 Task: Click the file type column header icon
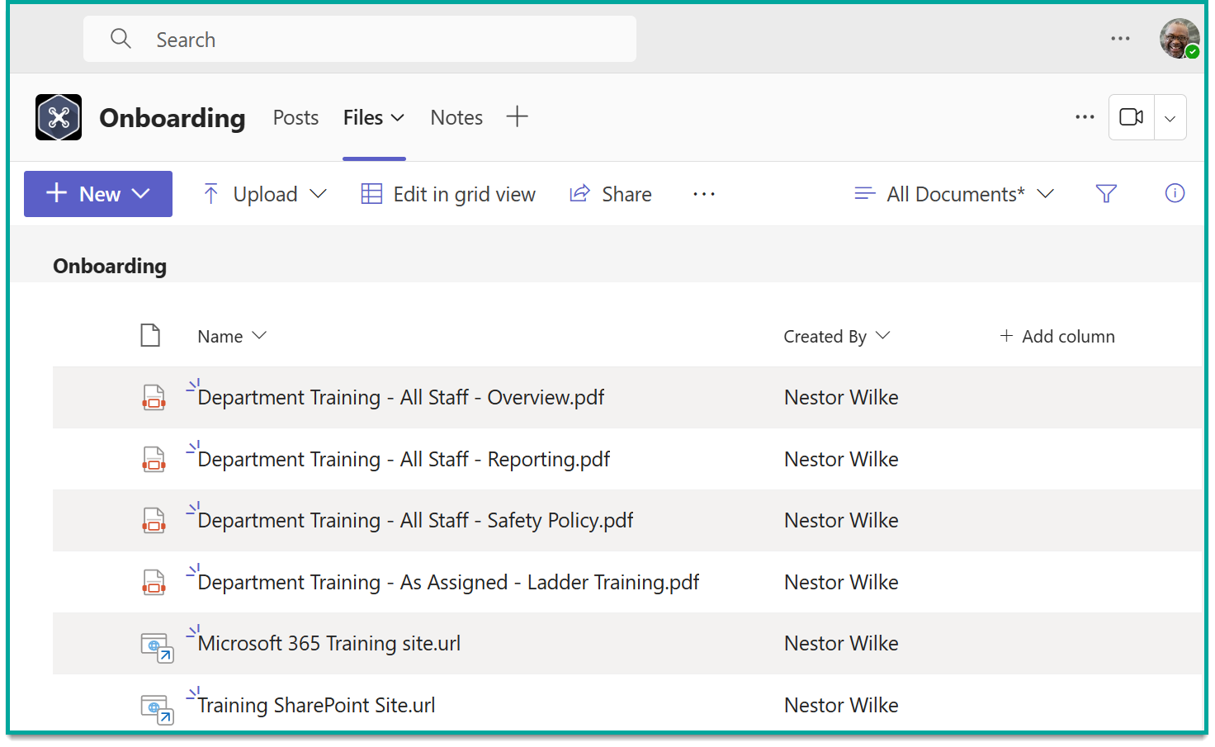pos(150,335)
